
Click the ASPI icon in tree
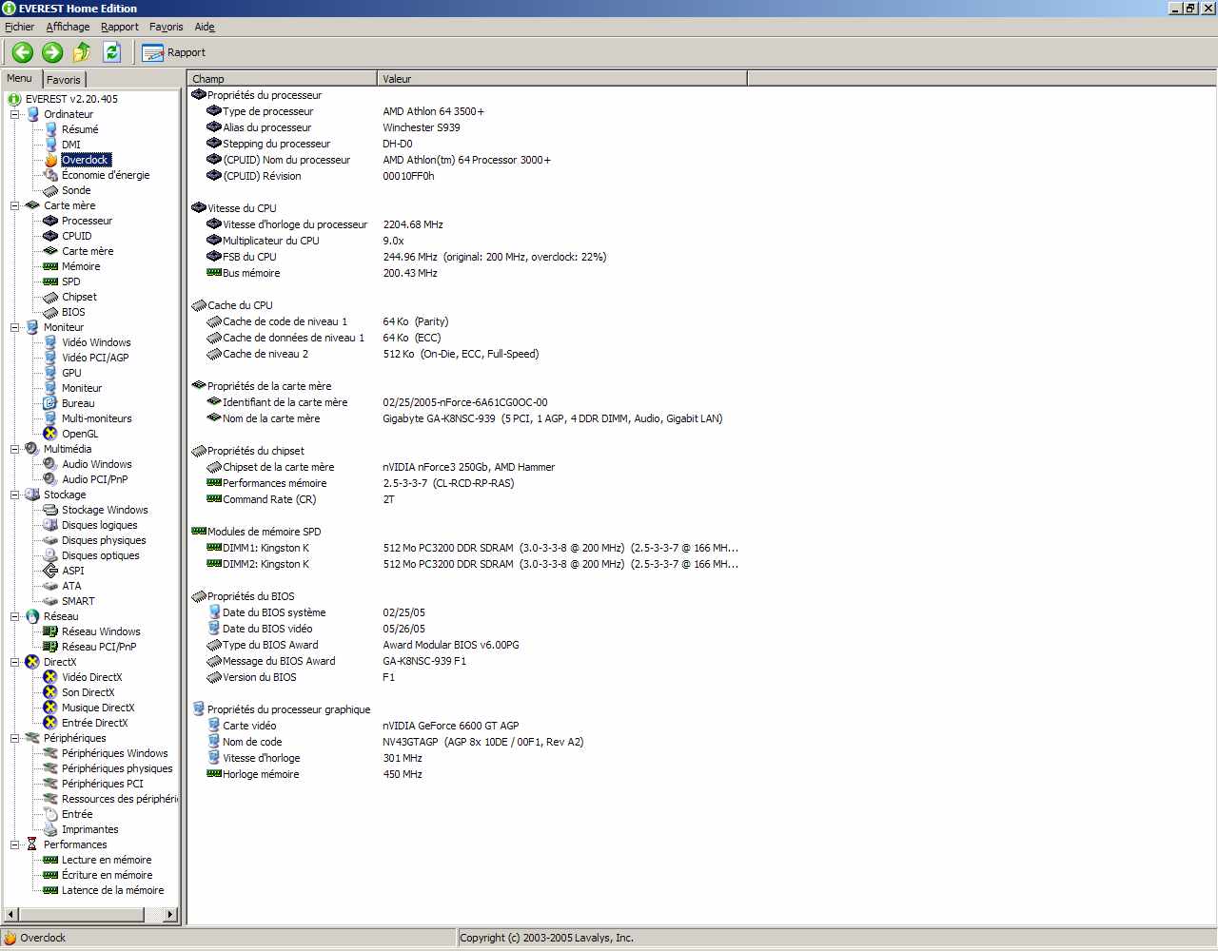[50, 571]
